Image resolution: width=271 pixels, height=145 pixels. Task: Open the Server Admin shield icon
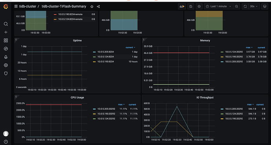coord(6,73)
